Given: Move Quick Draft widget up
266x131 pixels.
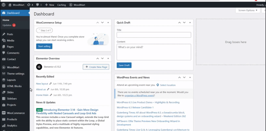Looking at the screenshot, I should pyautogui.click(x=180, y=23).
